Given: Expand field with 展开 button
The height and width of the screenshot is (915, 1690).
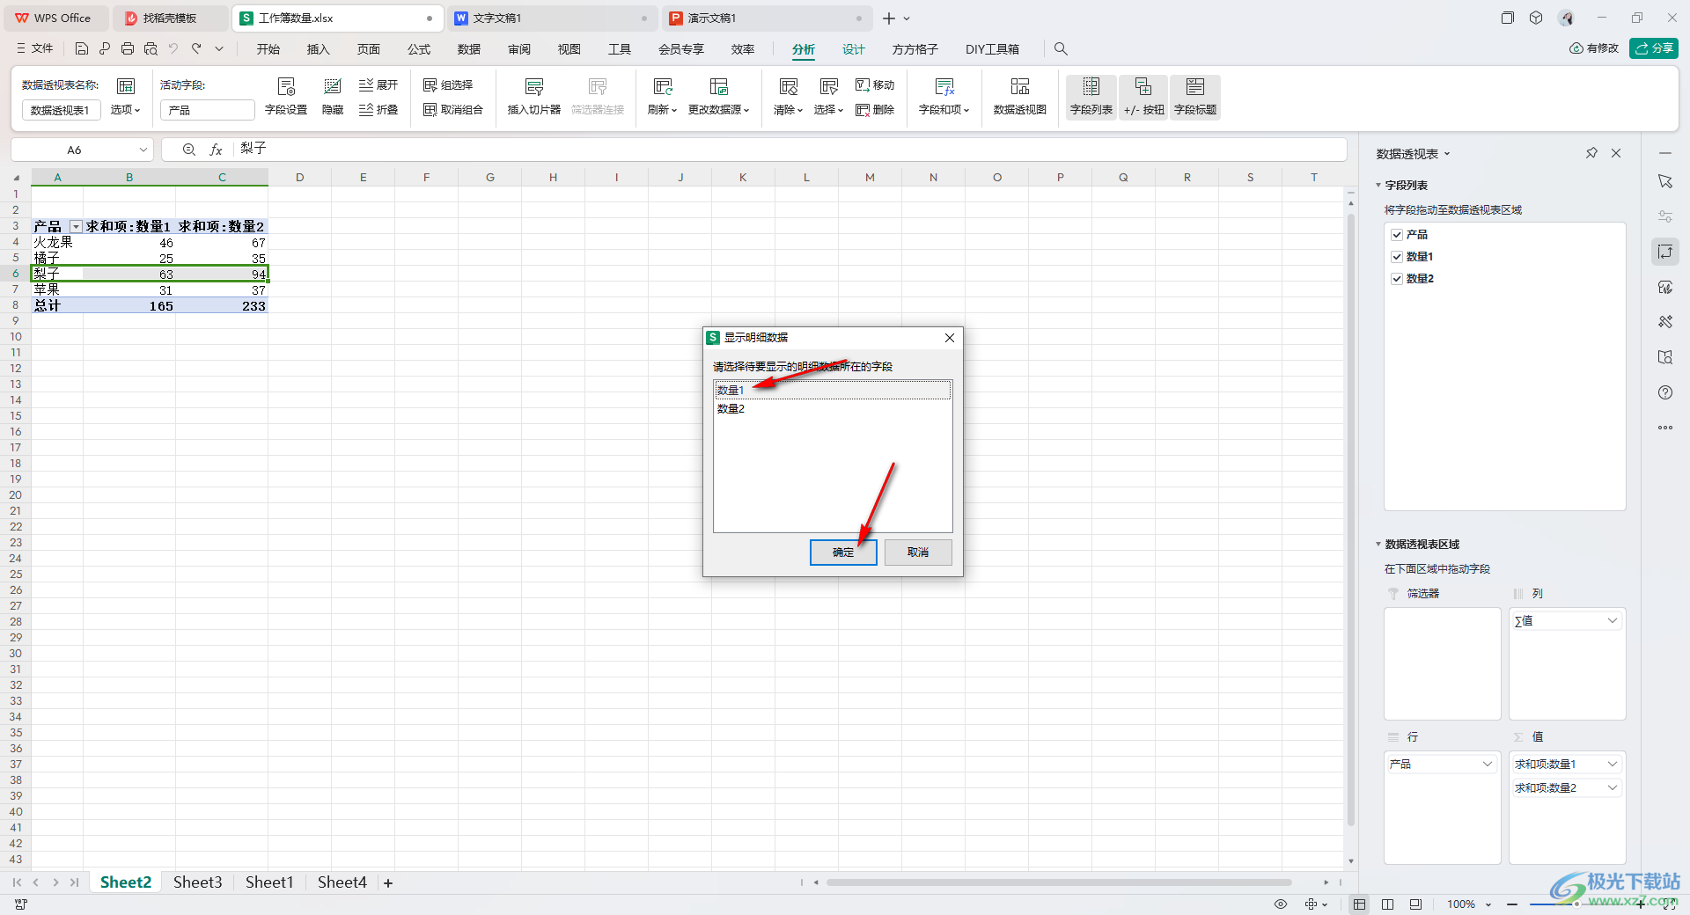Looking at the screenshot, I should pos(378,85).
